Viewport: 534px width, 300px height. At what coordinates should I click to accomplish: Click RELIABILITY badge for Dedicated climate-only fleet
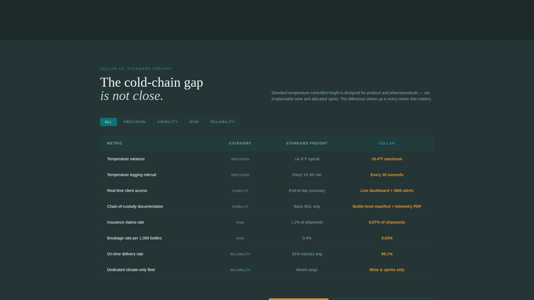[x=240, y=270]
